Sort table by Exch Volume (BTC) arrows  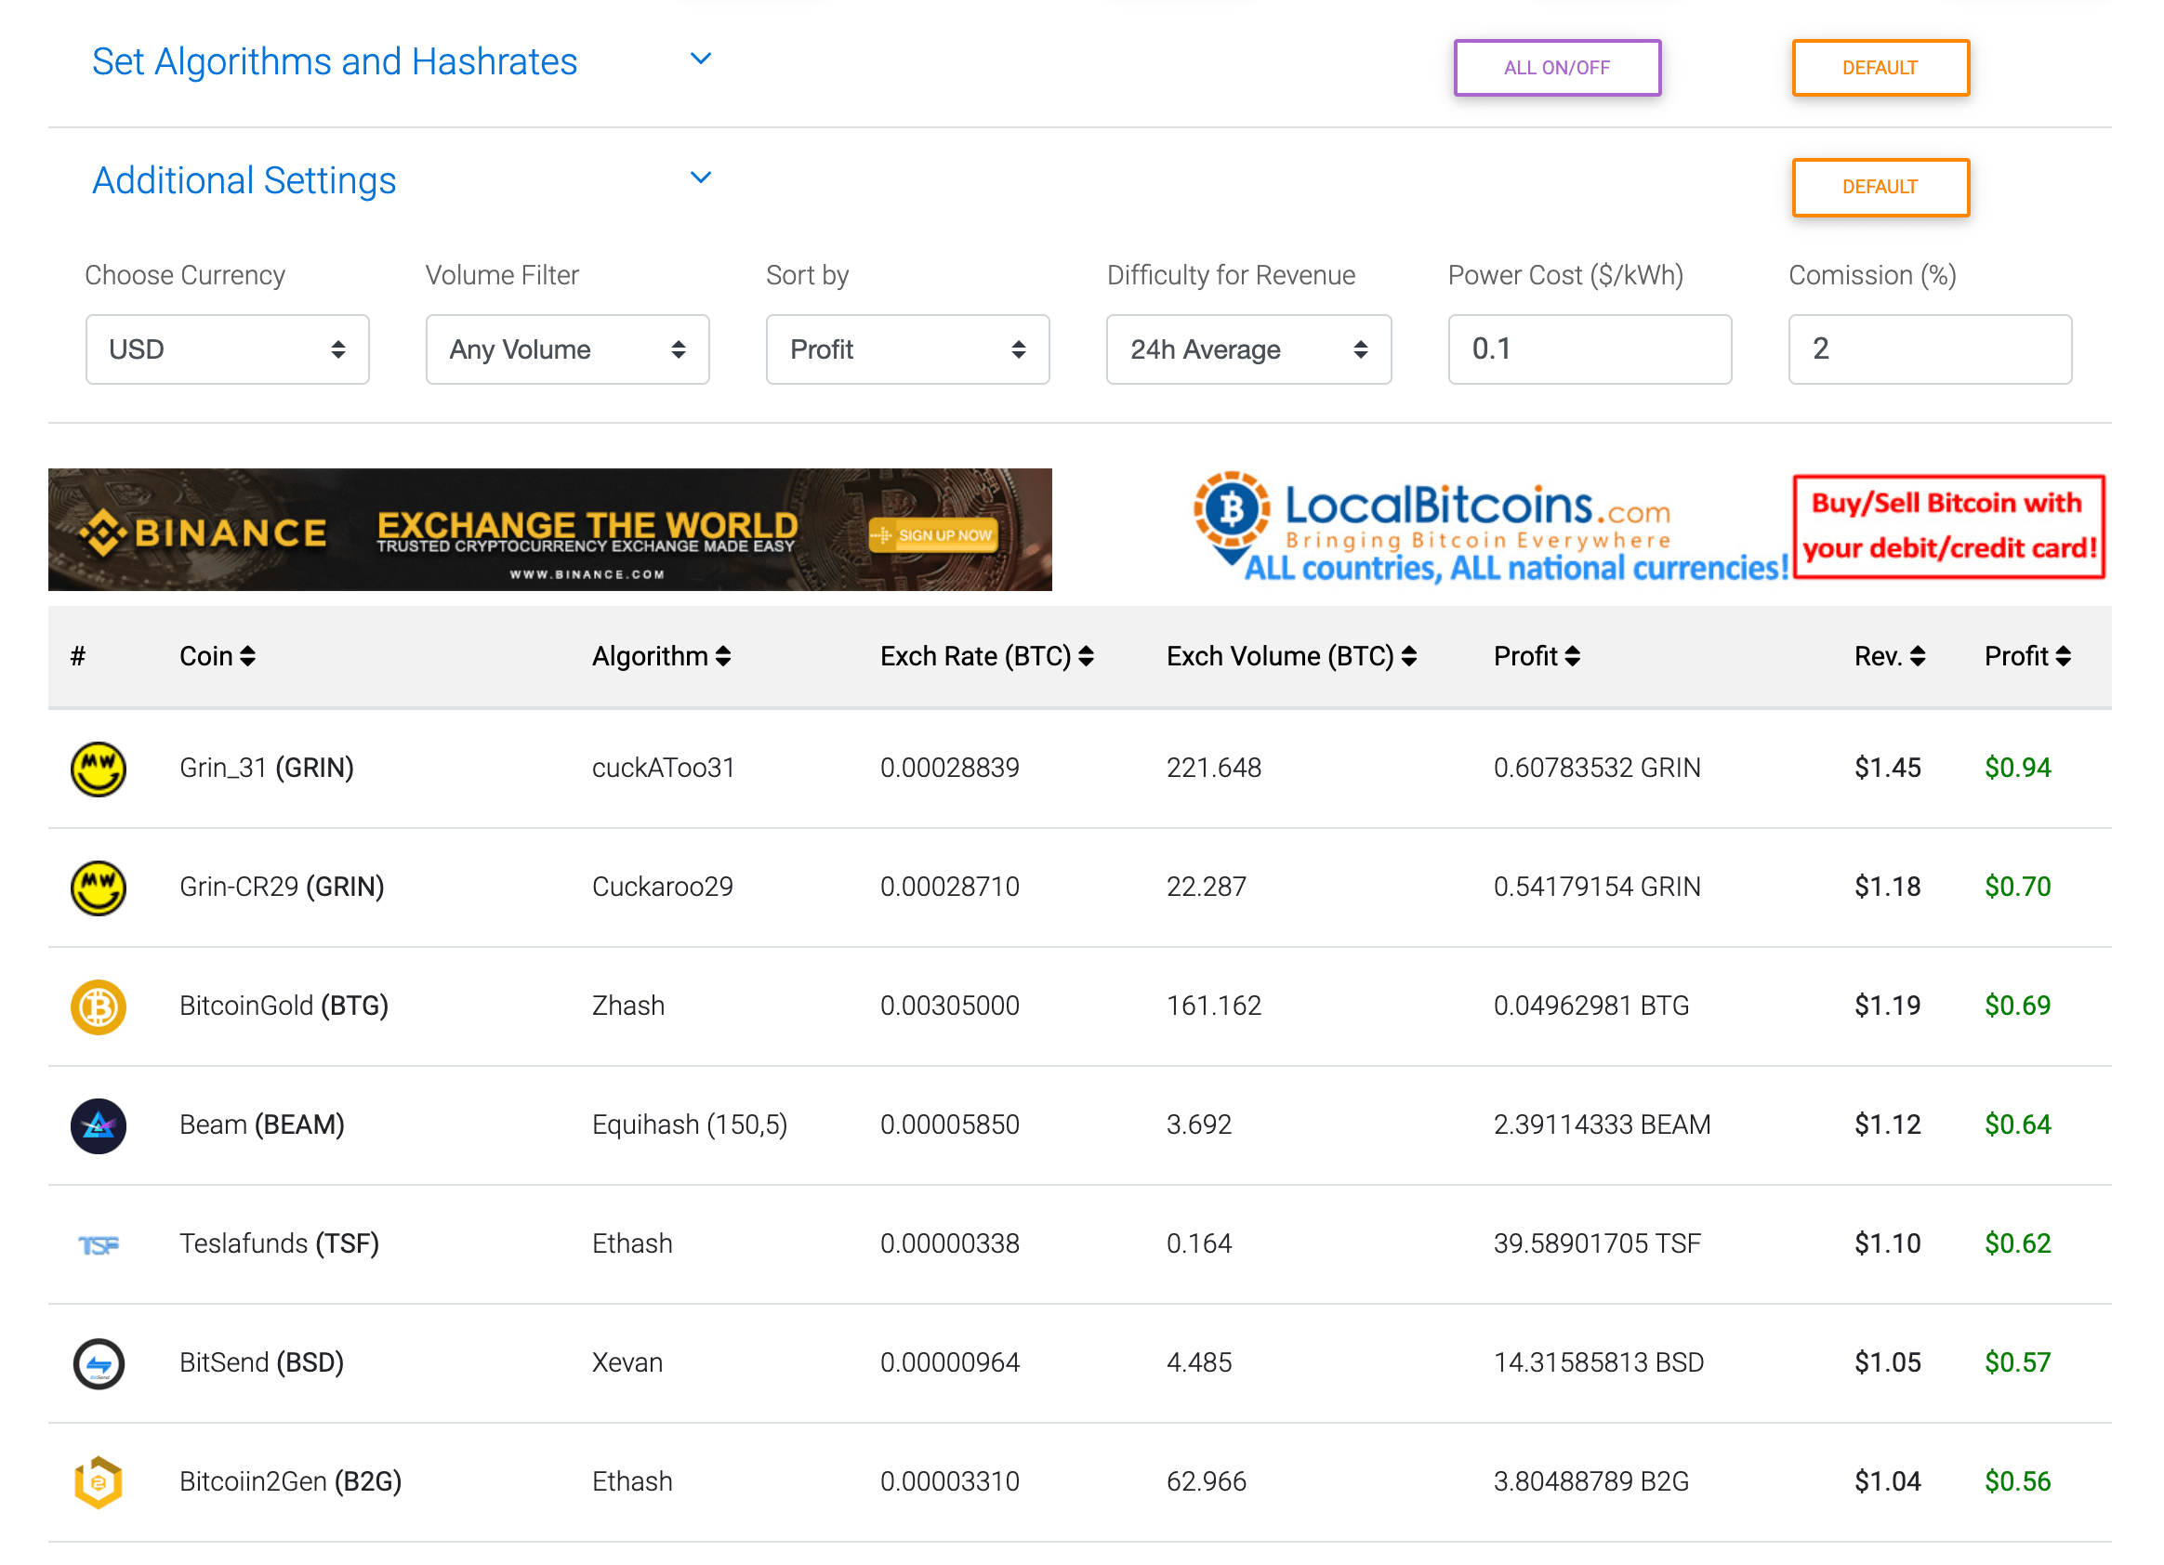(1410, 657)
